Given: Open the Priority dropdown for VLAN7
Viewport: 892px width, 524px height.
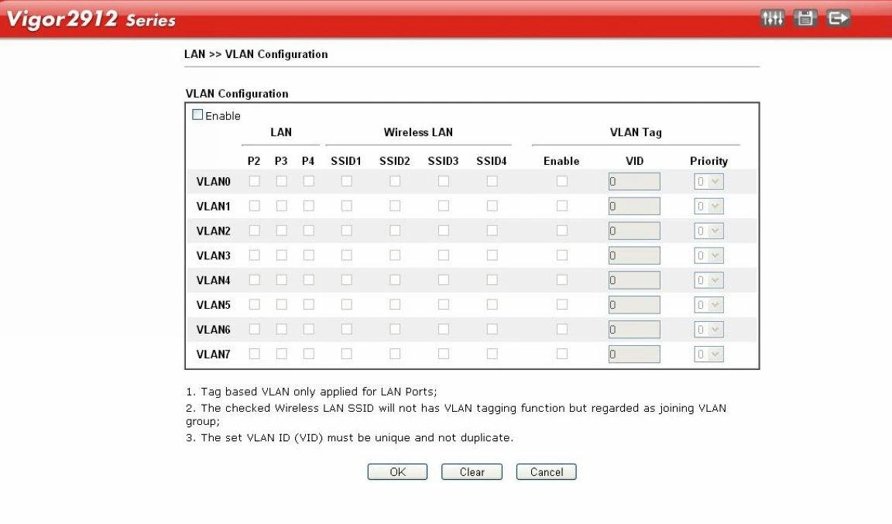Looking at the screenshot, I should pyautogui.click(x=708, y=353).
